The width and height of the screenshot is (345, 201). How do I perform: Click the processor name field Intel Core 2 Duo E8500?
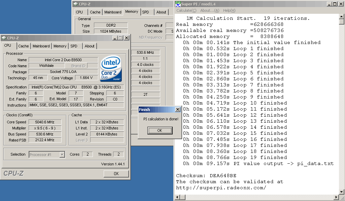pyautogui.click(x=63, y=60)
